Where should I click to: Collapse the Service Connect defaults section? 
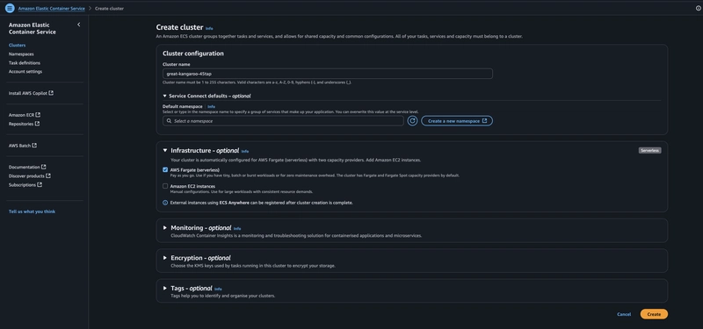pos(164,96)
